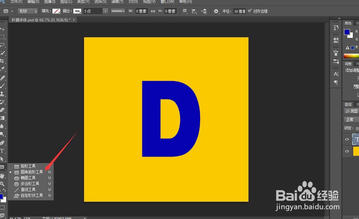Switch to the 折叠字体.psd document tab

click(x=41, y=20)
